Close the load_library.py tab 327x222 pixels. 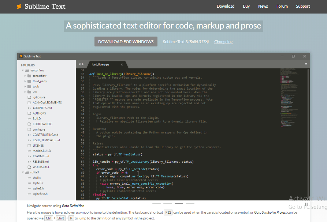click(122, 64)
